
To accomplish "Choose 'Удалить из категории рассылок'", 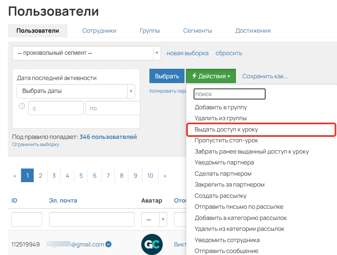I will point(239,229).
